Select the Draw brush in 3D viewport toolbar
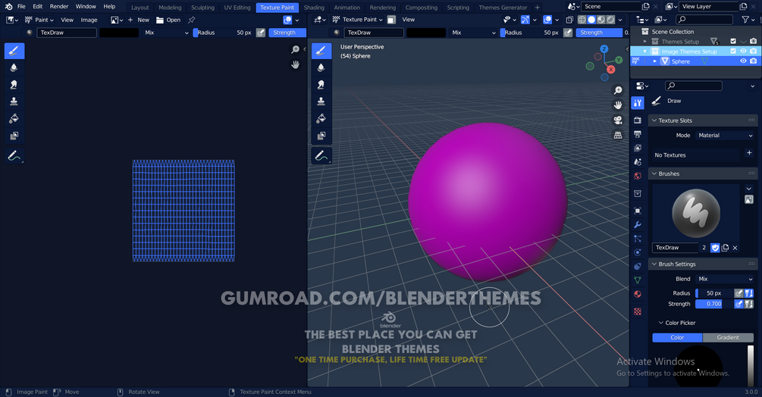 (321, 51)
